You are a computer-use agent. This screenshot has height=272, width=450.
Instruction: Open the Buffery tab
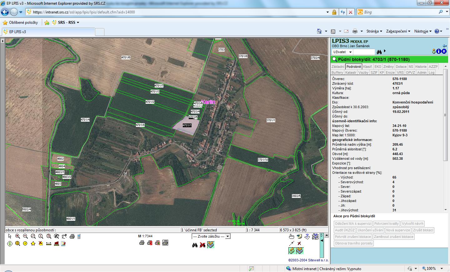pos(337,73)
